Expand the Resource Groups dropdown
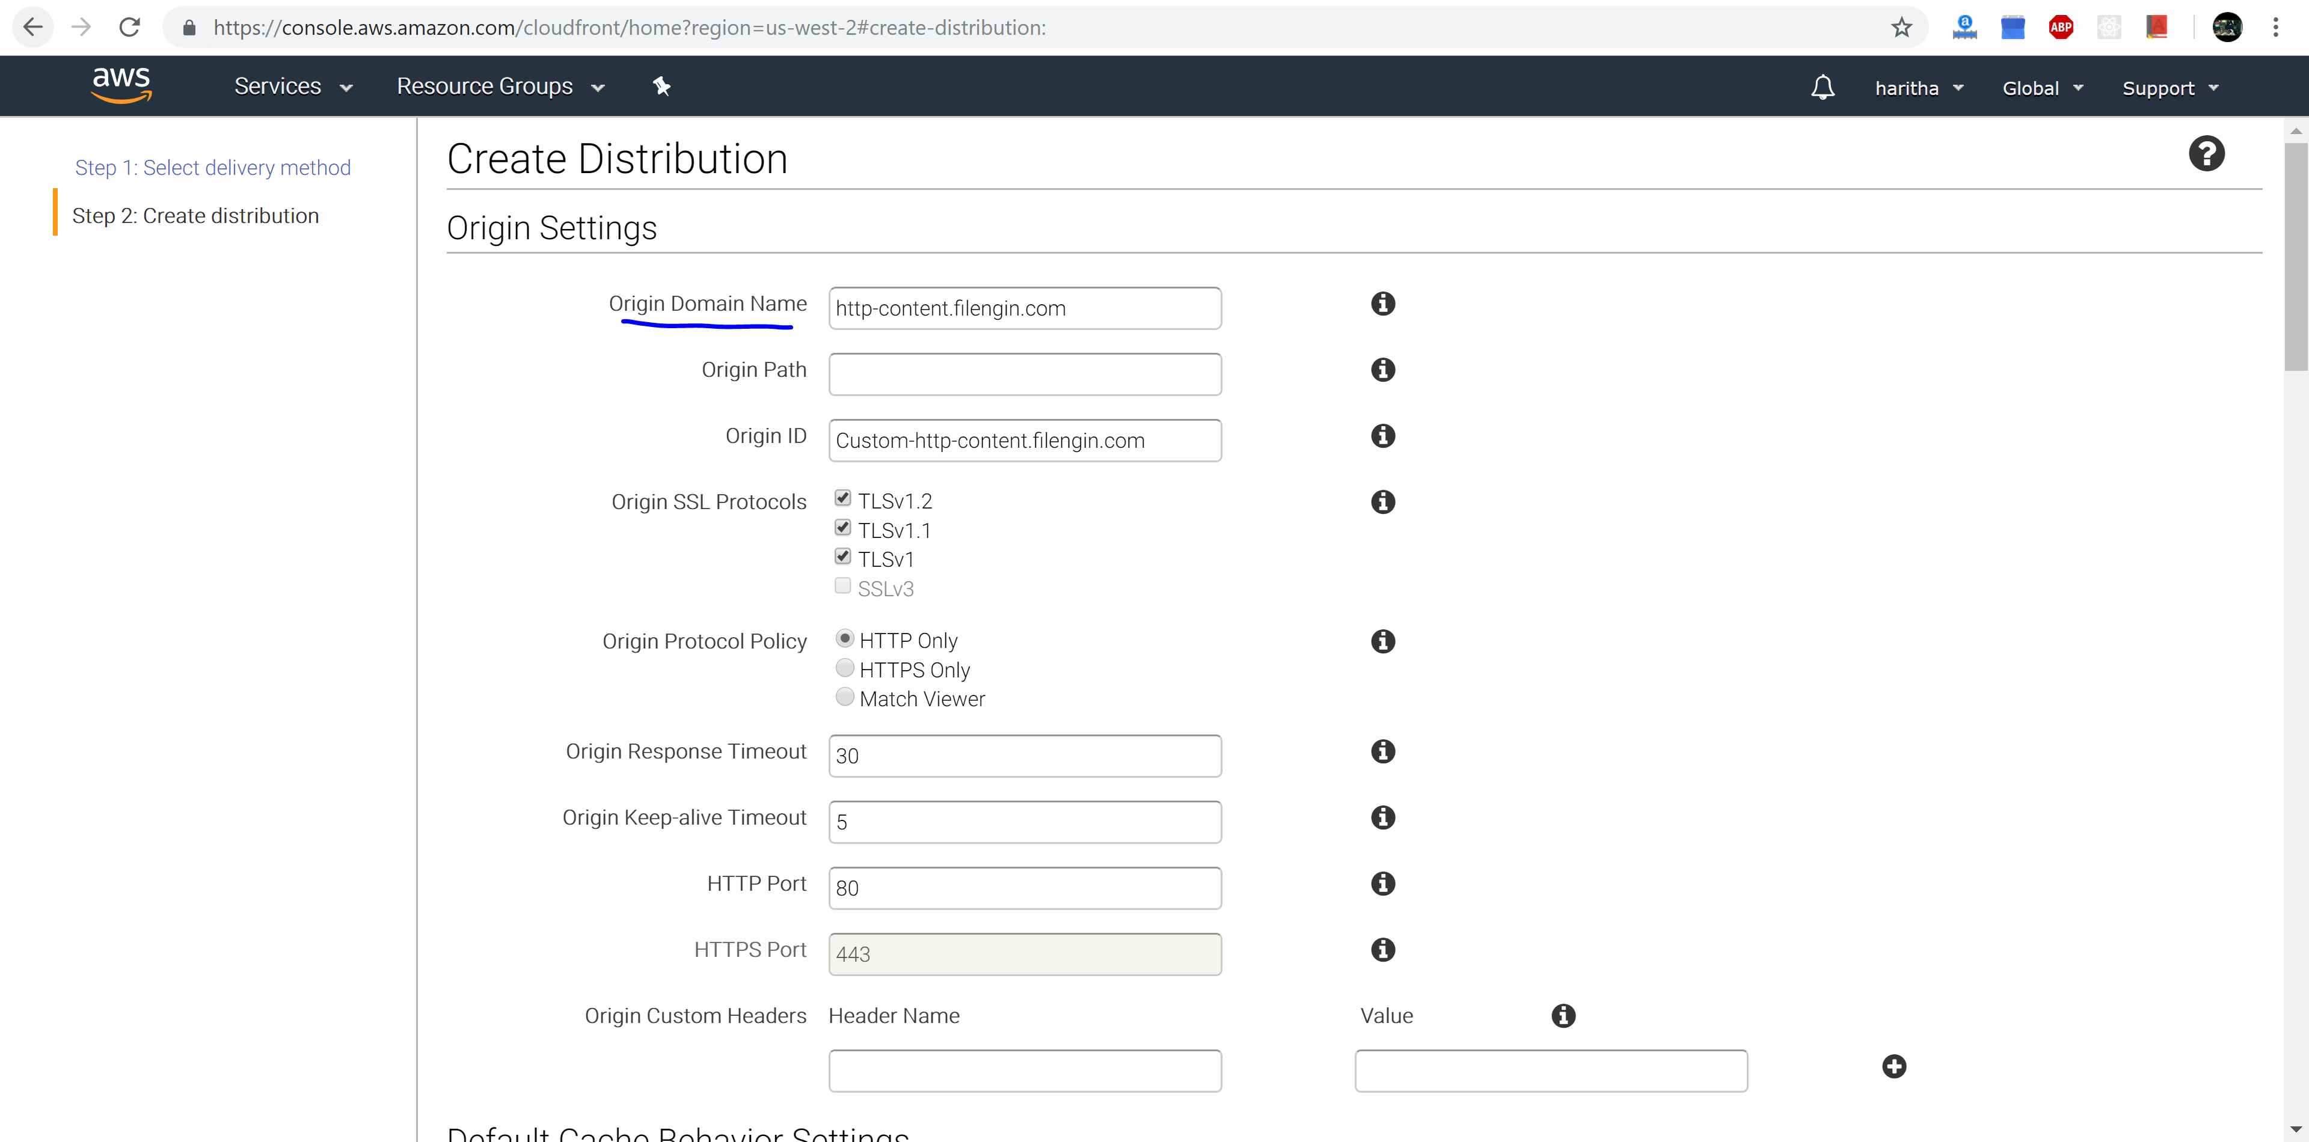The width and height of the screenshot is (2309, 1142). coord(500,87)
